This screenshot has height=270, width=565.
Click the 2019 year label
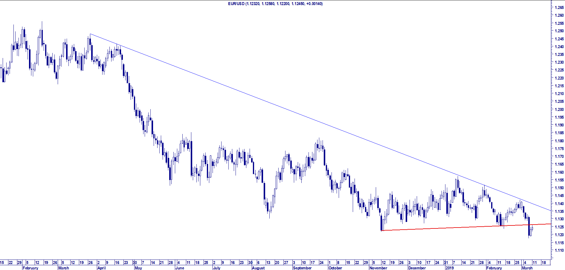(x=450, y=268)
